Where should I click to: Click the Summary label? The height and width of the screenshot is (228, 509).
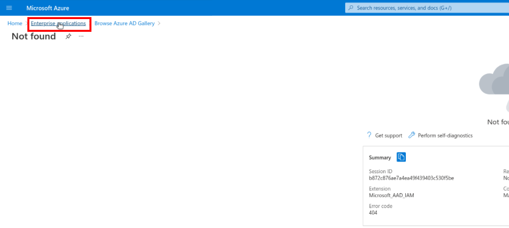pos(380,158)
